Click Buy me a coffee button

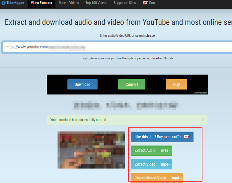click(x=162, y=137)
